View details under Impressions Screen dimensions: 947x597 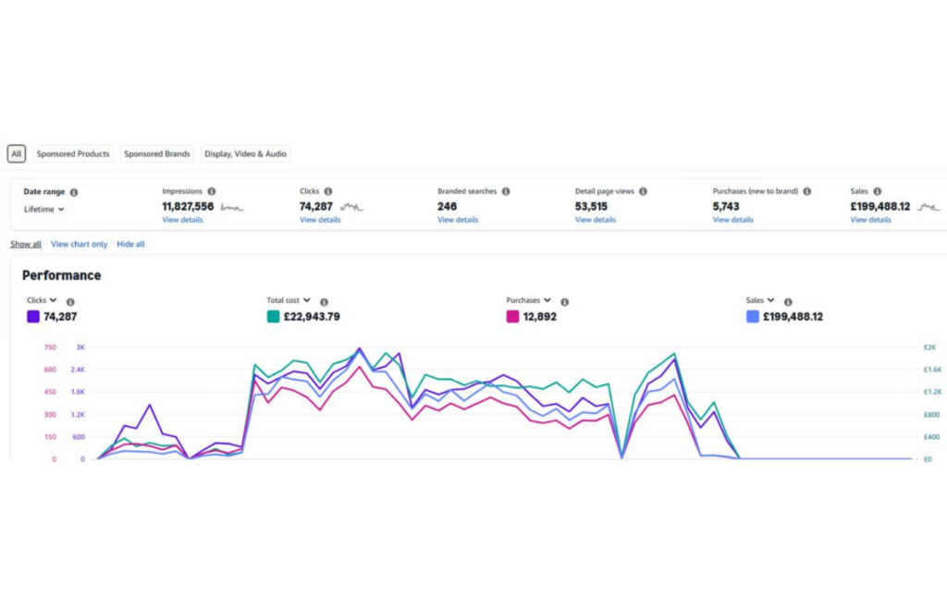[182, 220]
